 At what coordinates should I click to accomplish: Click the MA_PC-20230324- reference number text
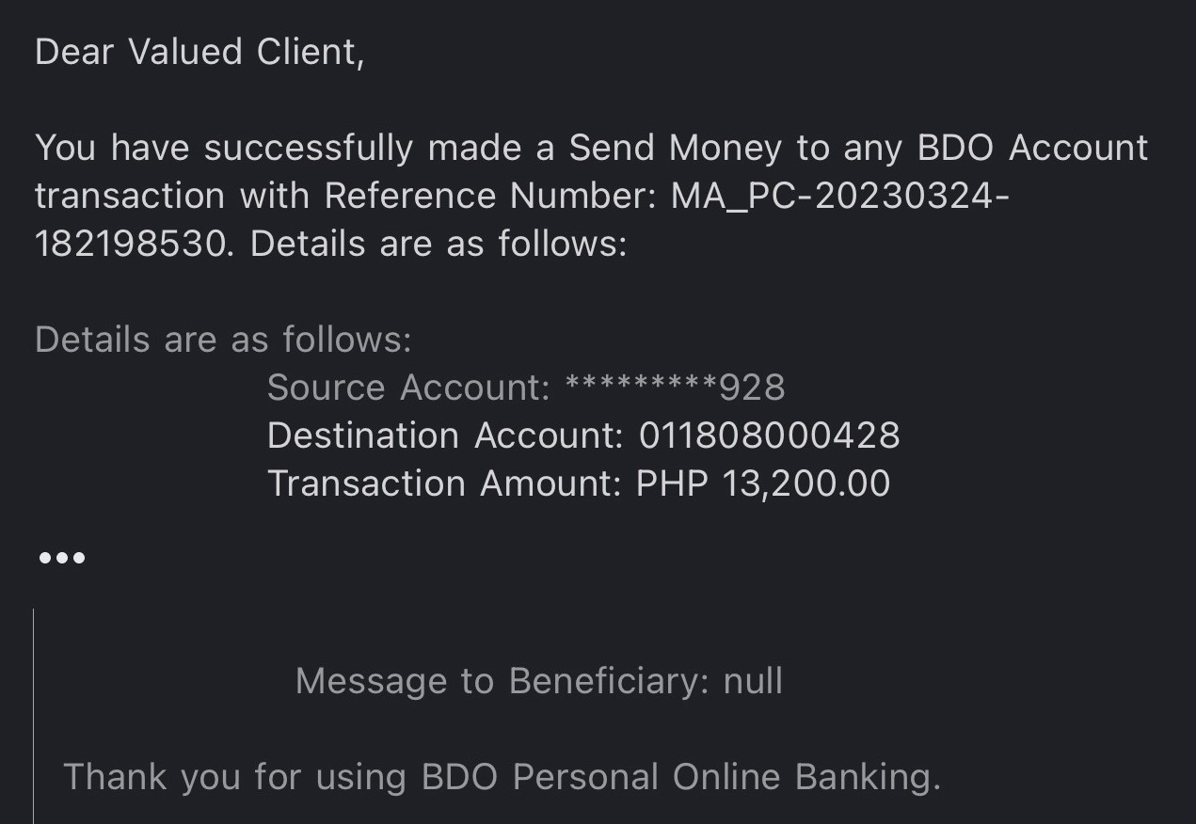839,196
